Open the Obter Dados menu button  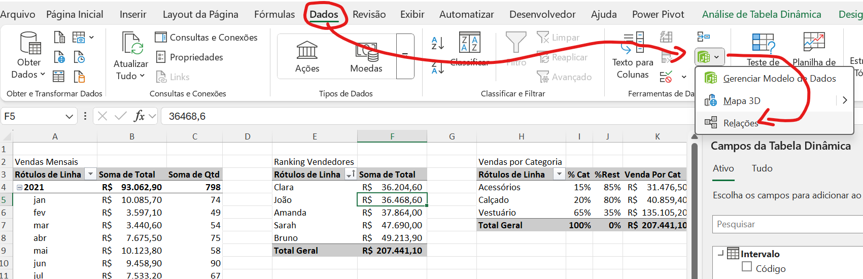tap(29, 56)
